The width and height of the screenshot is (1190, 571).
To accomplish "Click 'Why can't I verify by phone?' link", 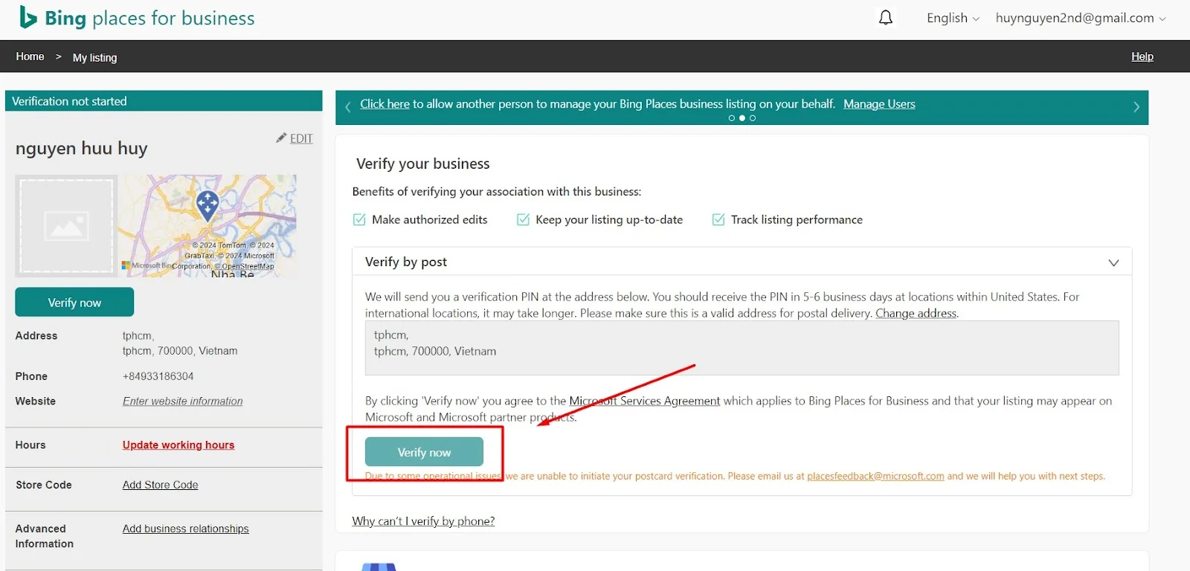I will pos(423,521).
